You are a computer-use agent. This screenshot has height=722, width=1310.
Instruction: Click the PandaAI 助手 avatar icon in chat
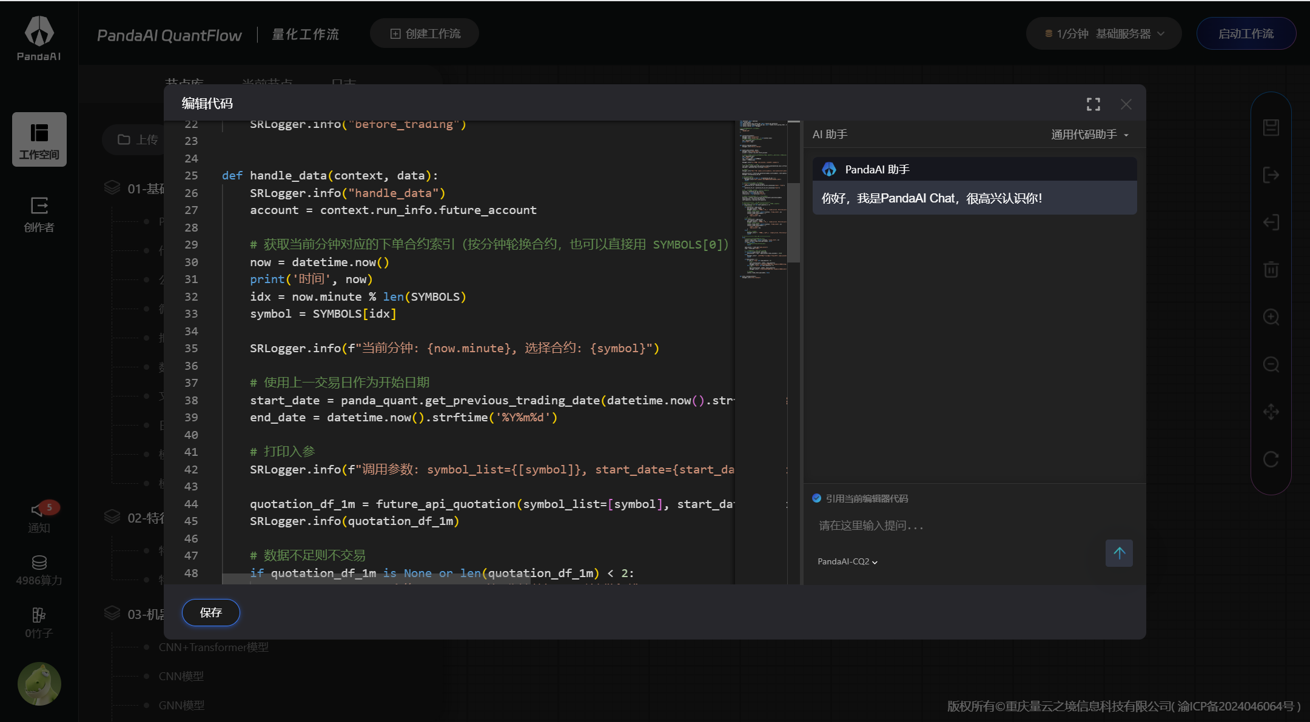829,169
